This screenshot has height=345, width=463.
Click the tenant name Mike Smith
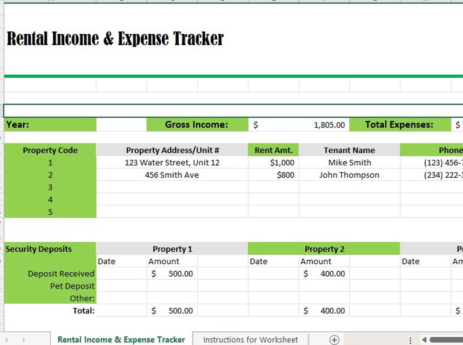pos(349,162)
